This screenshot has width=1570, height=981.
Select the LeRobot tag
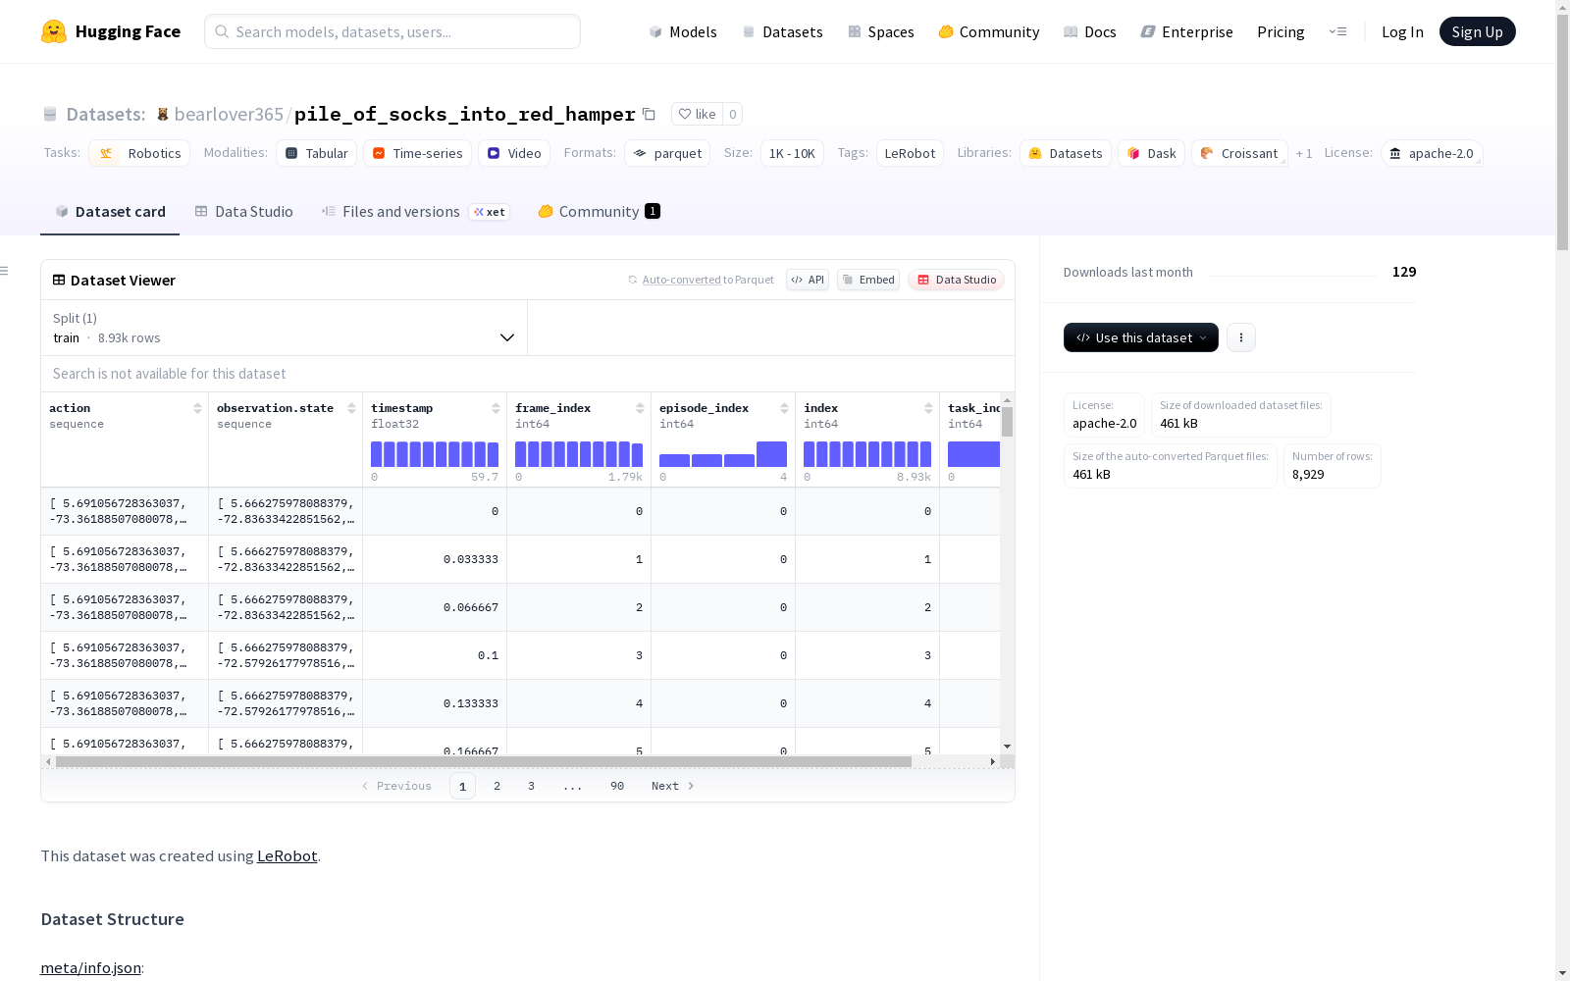click(x=910, y=153)
